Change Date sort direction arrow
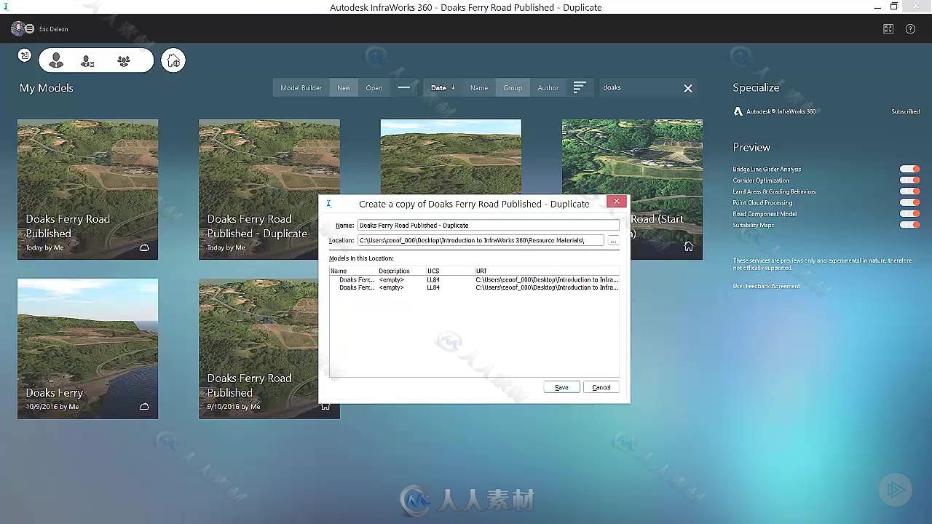 click(453, 87)
